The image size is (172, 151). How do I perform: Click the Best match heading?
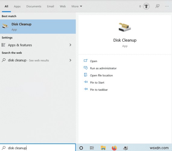click(x=9, y=16)
